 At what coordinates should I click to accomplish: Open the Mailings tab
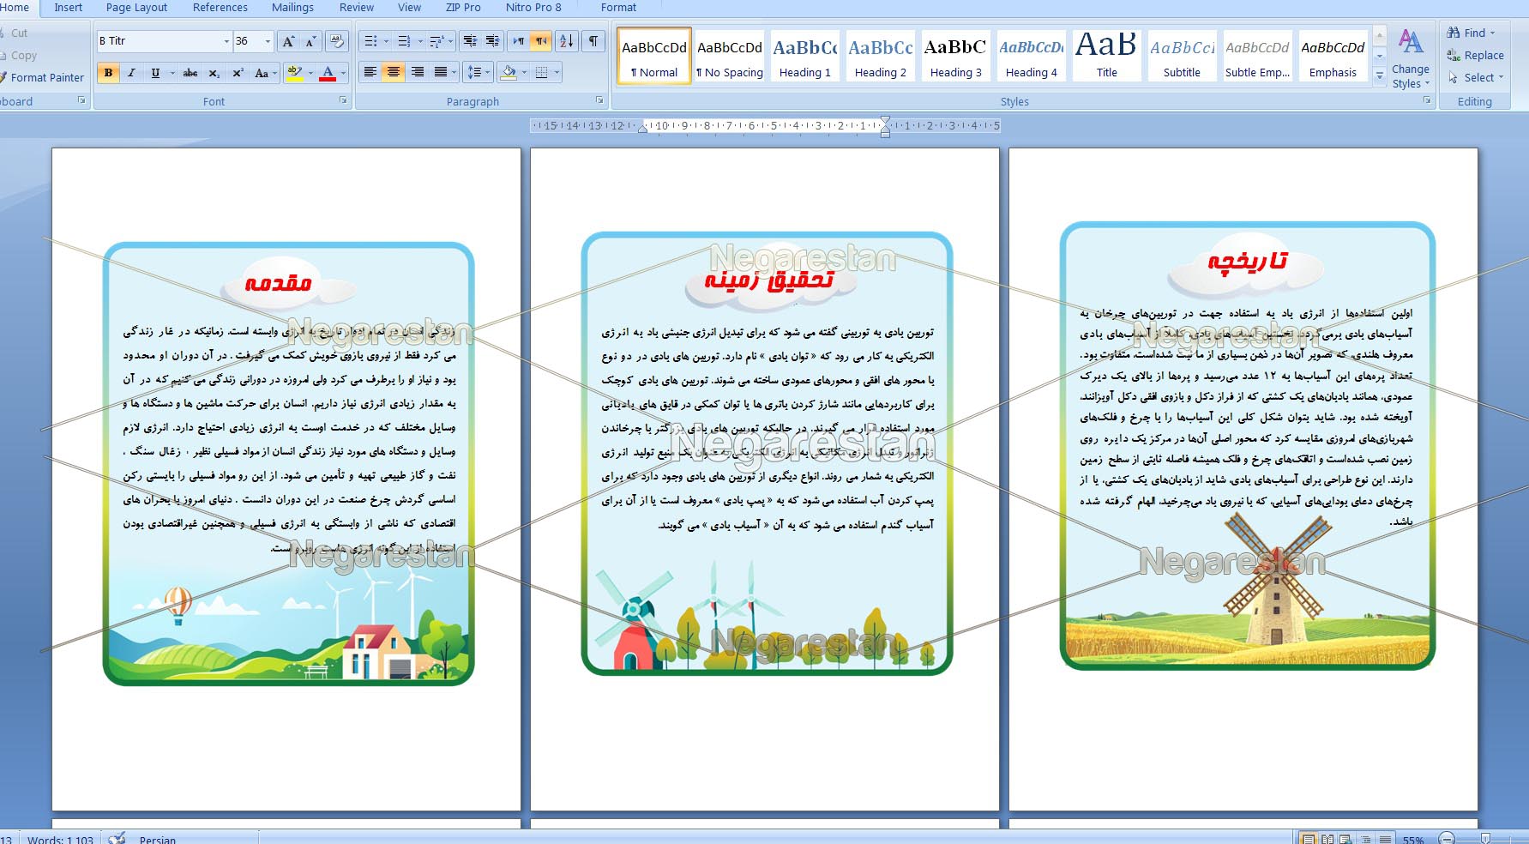click(292, 7)
